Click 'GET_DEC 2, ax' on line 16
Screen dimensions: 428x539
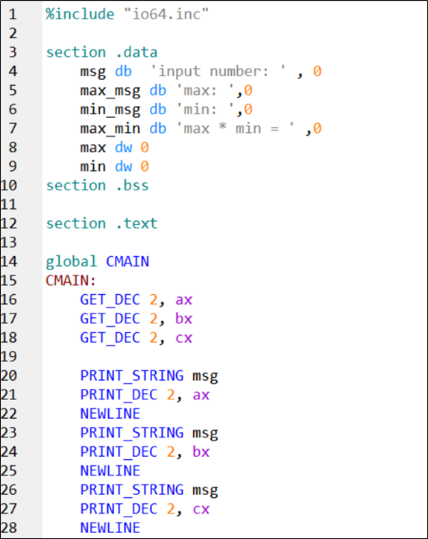pyautogui.click(x=136, y=300)
